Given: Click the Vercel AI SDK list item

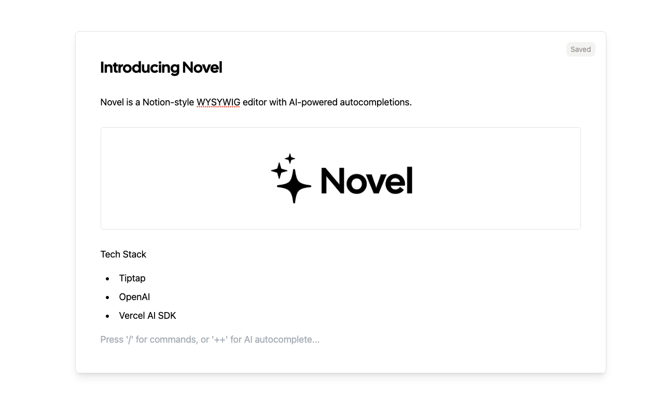Looking at the screenshot, I should (x=147, y=316).
